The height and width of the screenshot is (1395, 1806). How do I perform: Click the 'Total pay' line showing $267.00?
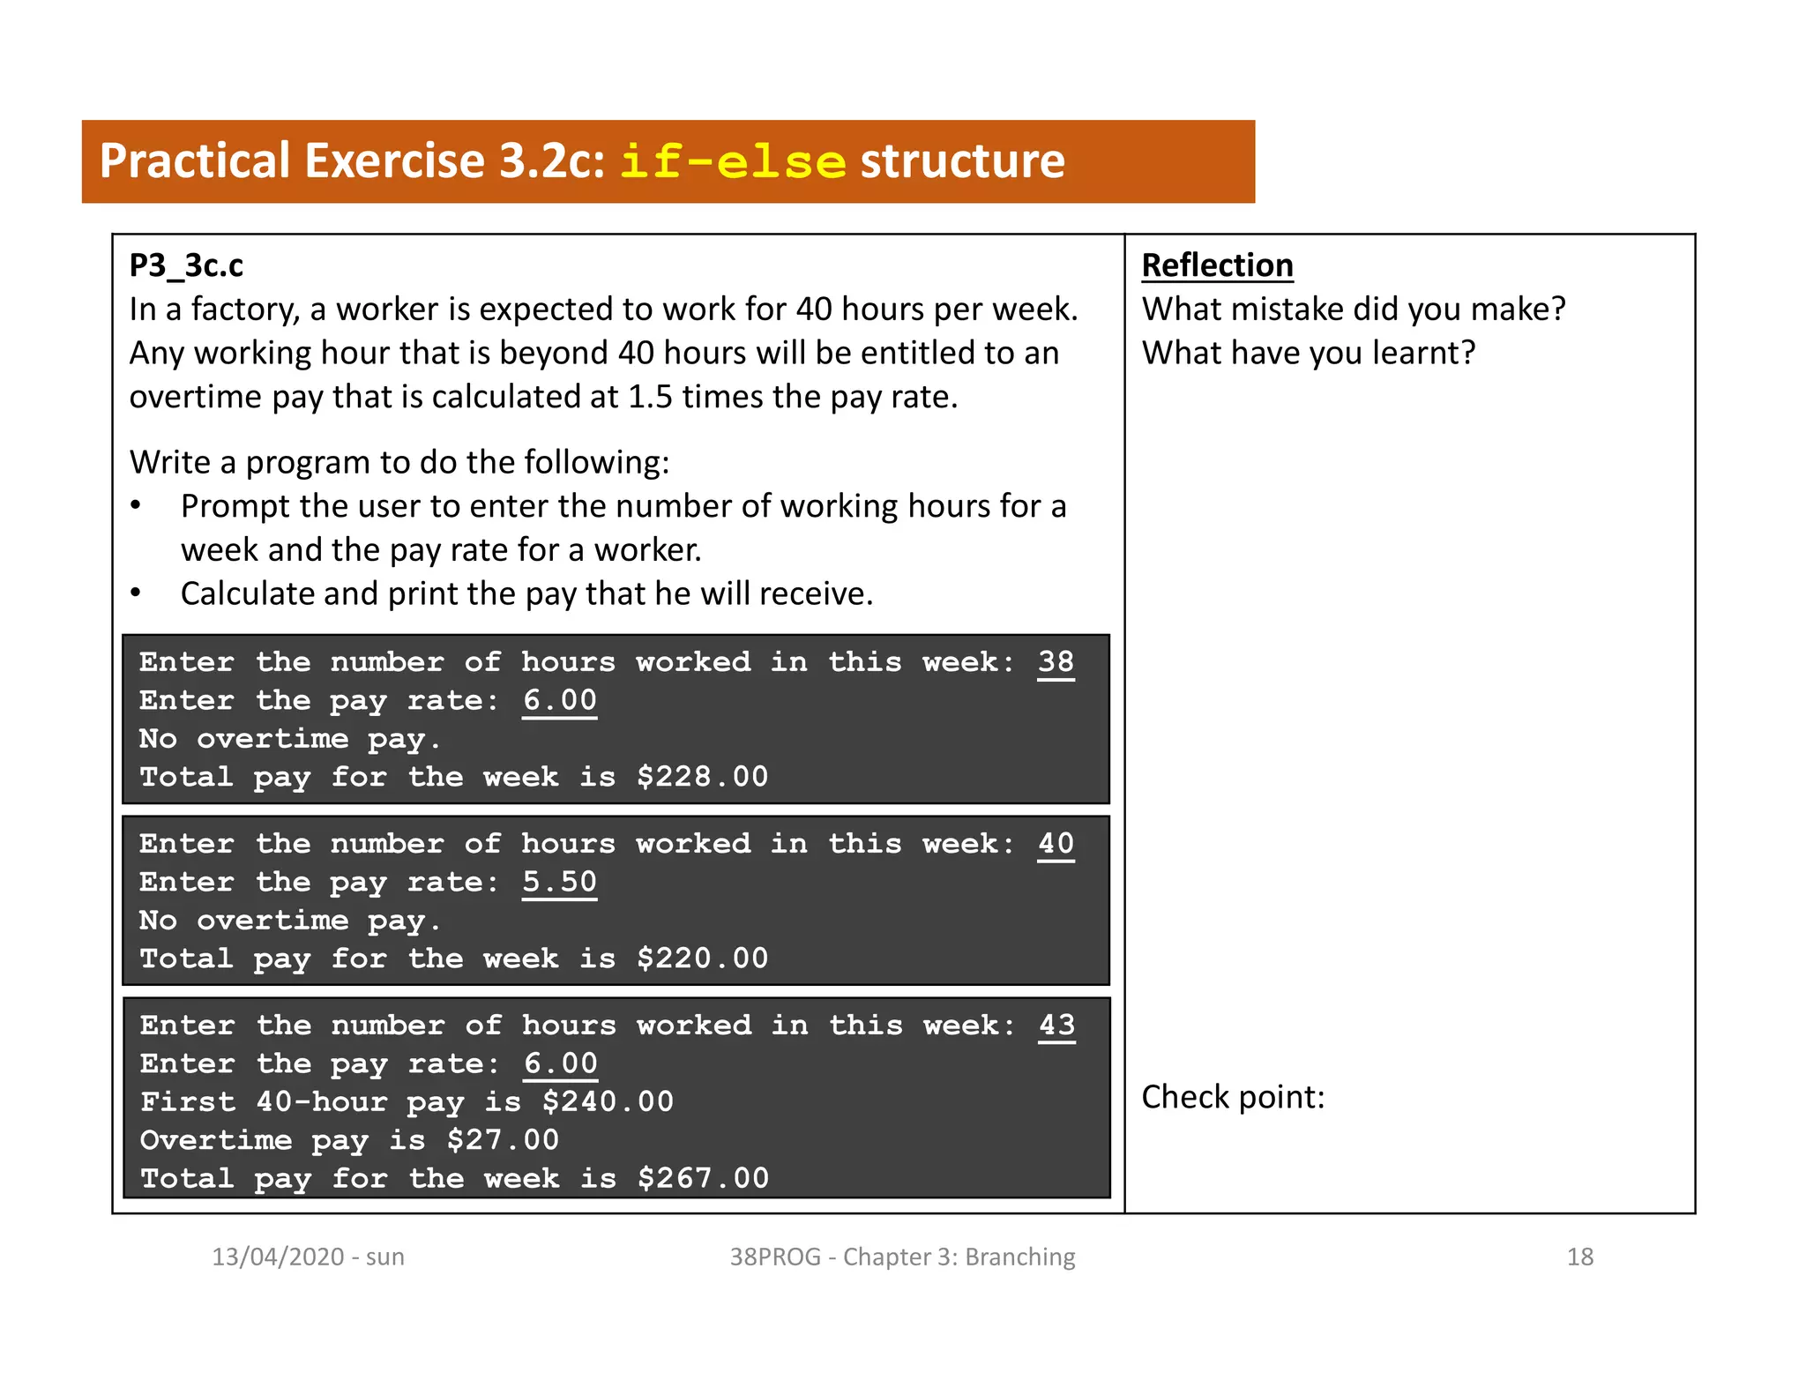pyautogui.click(x=454, y=1179)
